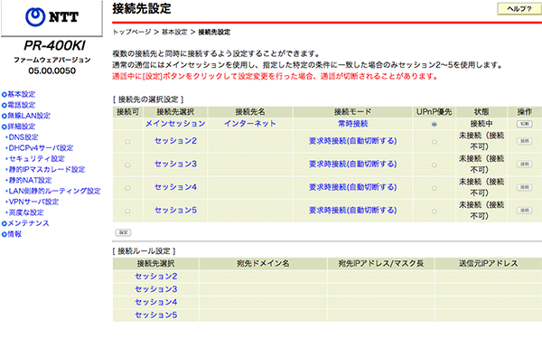Open LAN側静的ルーティング設定 in the sidebar

click(x=53, y=191)
